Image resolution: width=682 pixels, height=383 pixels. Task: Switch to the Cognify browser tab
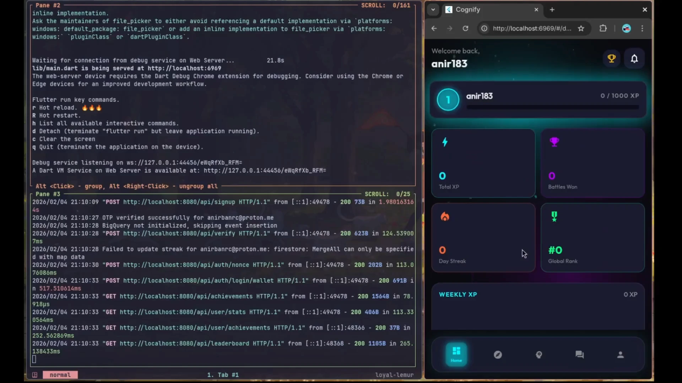pos(492,10)
